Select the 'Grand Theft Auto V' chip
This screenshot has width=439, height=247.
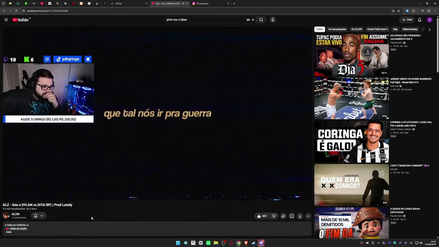377,29
